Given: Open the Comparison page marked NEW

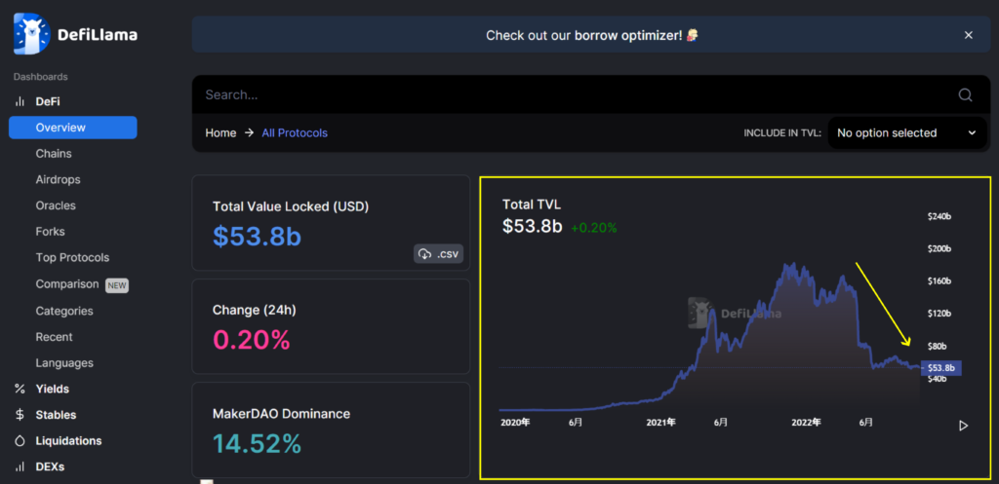Looking at the screenshot, I should [x=67, y=284].
